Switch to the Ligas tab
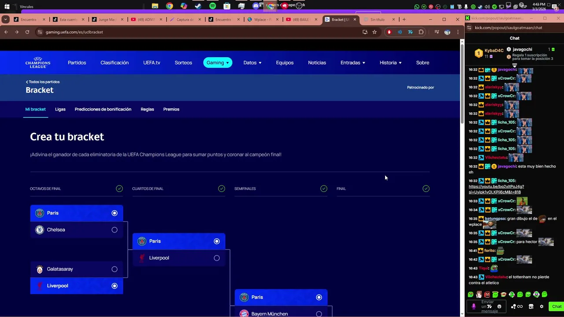Screen dimensions: 564x317 click(60, 109)
